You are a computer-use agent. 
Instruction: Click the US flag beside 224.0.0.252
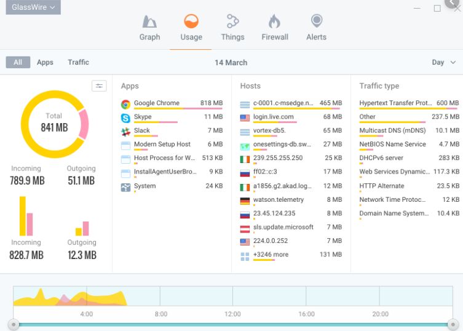click(x=245, y=242)
